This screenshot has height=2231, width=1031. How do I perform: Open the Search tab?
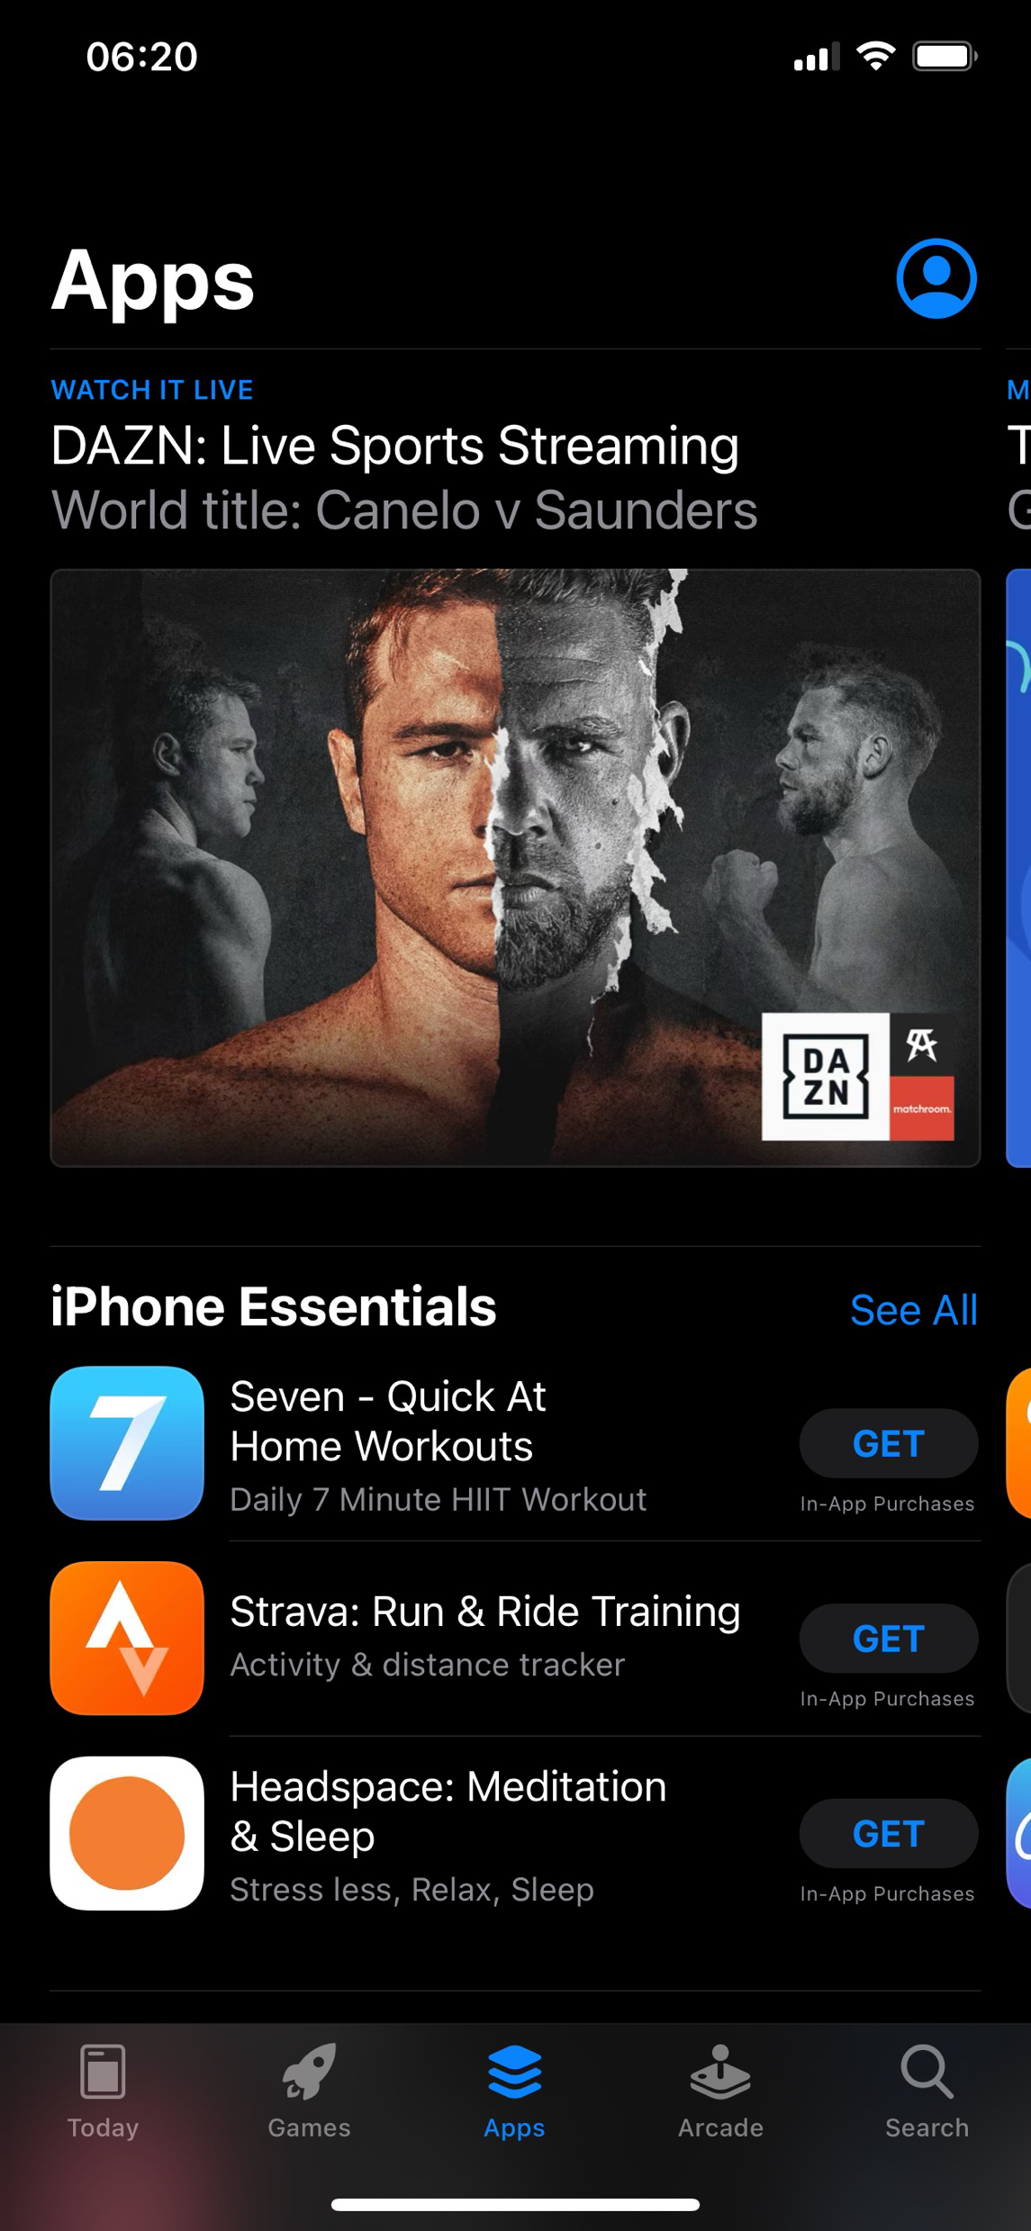[927, 2091]
